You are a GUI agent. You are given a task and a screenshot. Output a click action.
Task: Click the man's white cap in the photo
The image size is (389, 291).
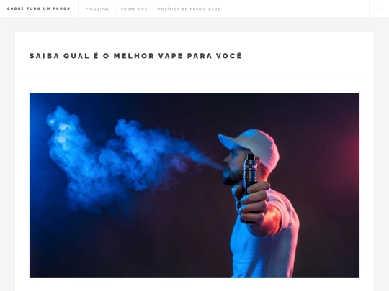(251, 149)
